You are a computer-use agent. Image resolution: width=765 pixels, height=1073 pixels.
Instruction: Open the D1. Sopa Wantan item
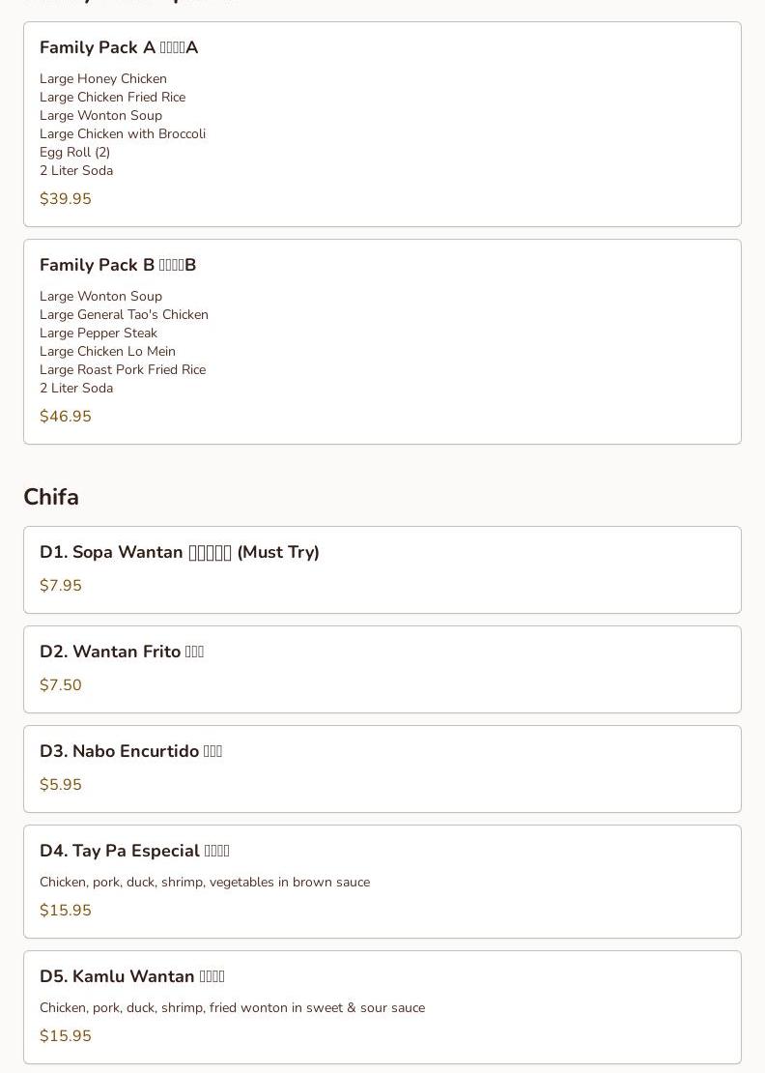[382, 570]
